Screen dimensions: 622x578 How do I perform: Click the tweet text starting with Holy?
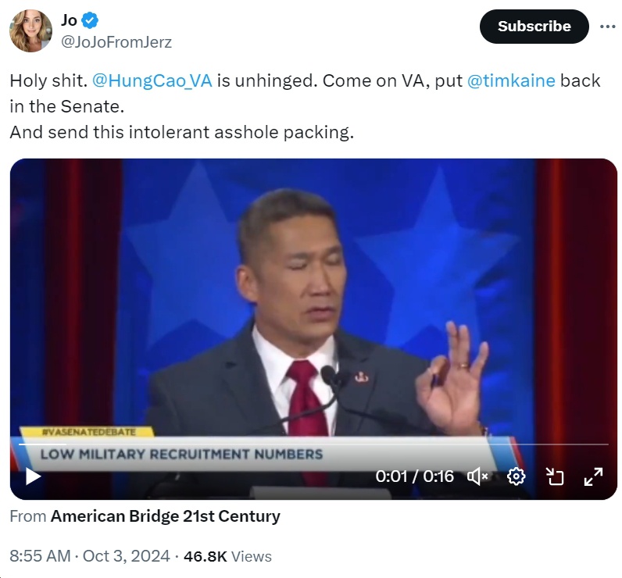click(x=48, y=80)
